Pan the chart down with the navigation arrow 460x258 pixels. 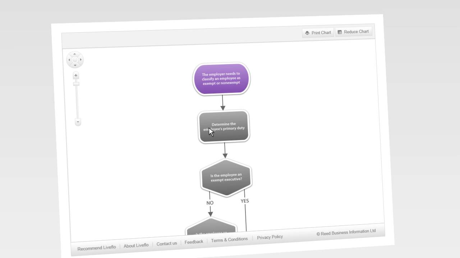[x=75, y=66]
